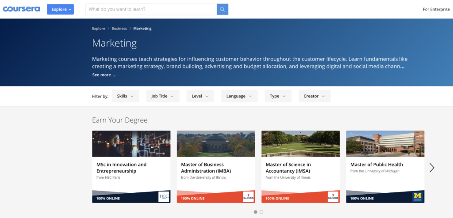Go to Business in the breadcrumb
This screenshot has height=218, width=453.
(x=119, y=29)
